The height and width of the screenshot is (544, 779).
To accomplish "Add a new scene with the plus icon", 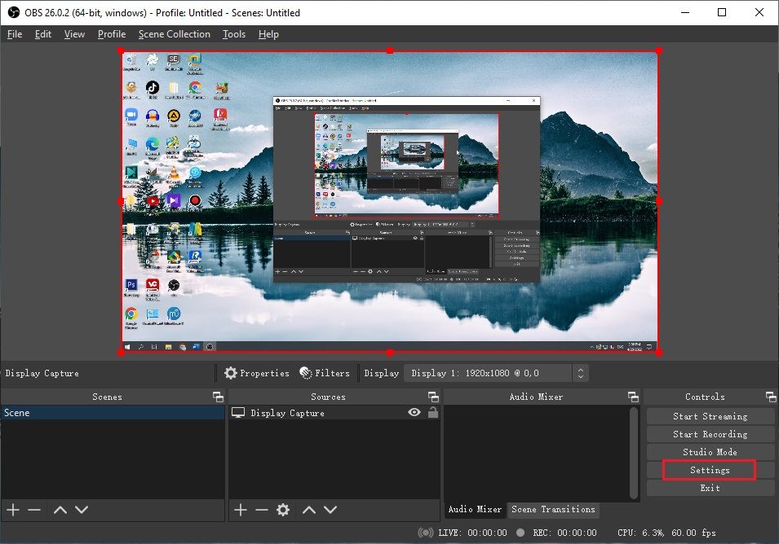I will pos(13,509).
